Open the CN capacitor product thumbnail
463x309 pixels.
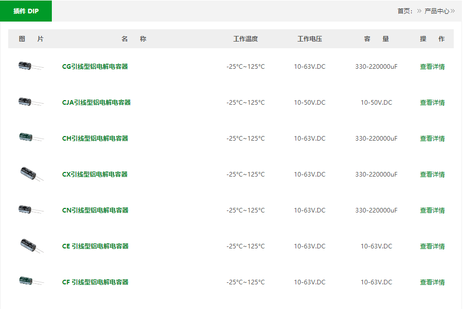click(x=31, y=210)
